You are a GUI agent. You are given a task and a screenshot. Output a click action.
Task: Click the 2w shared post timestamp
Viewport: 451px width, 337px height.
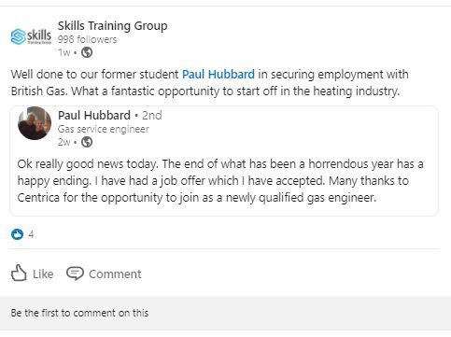click(64, 142)
